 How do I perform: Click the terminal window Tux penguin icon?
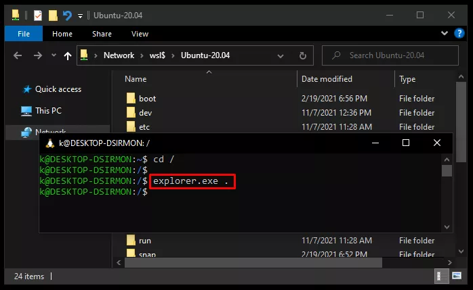(x=50, y=143)
